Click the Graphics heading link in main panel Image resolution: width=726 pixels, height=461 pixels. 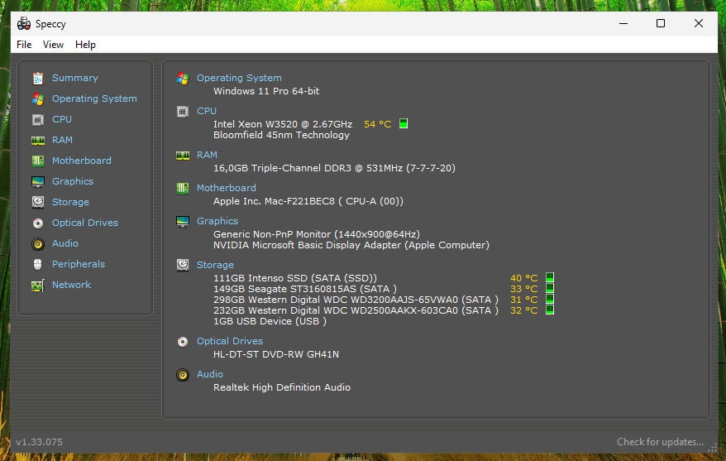tap(217, 221)
